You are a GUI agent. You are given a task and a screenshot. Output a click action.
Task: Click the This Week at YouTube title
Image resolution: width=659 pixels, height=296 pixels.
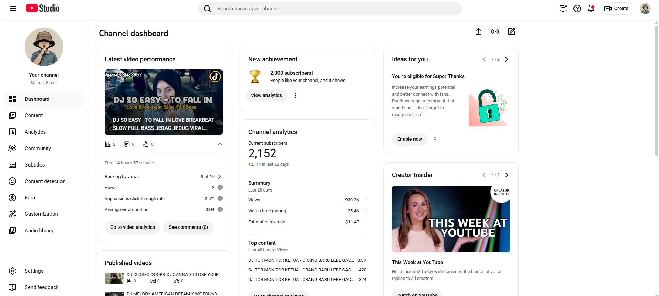417,262
